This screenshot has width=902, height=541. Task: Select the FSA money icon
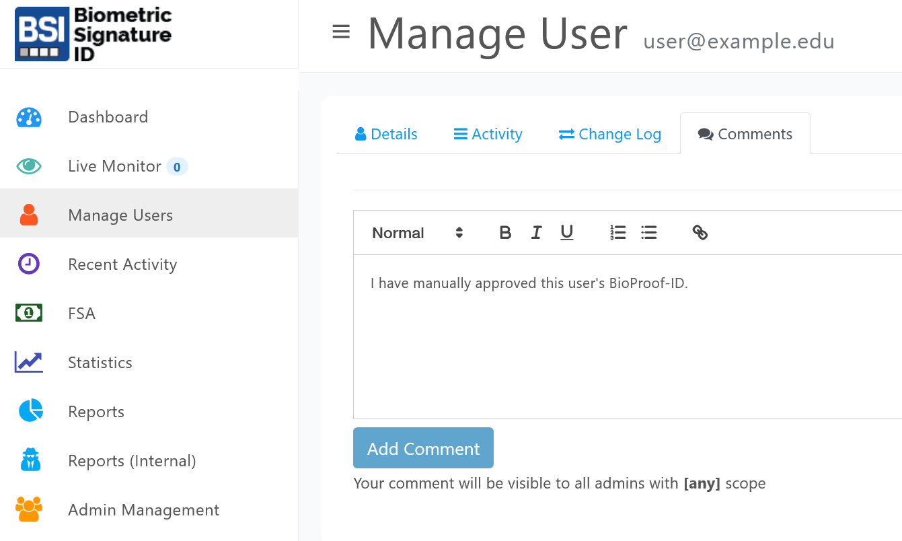[29, 313]
